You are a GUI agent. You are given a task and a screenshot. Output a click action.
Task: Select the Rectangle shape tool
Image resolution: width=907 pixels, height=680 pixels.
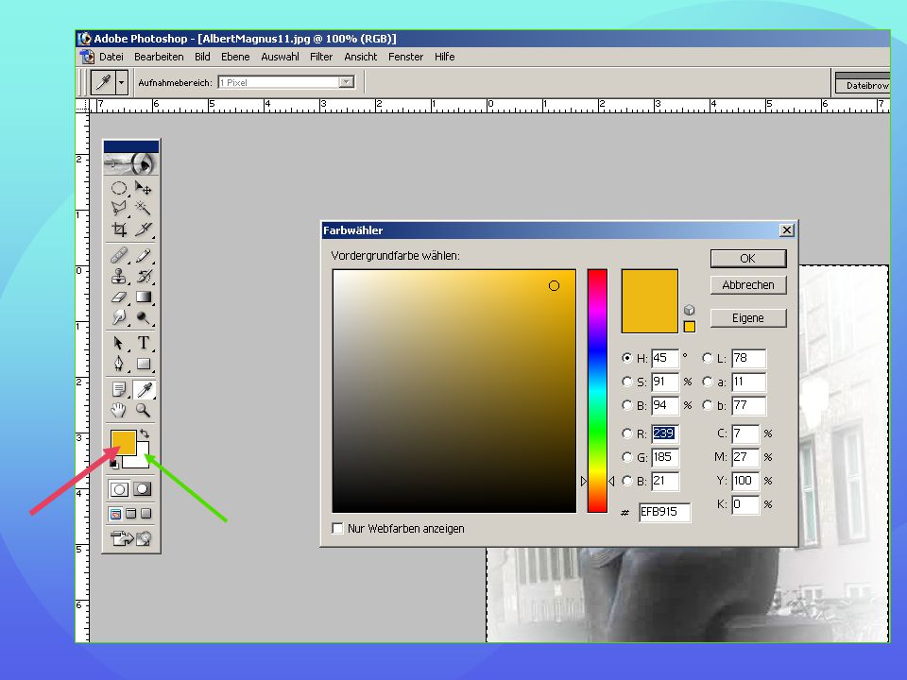tap(143, 364)
